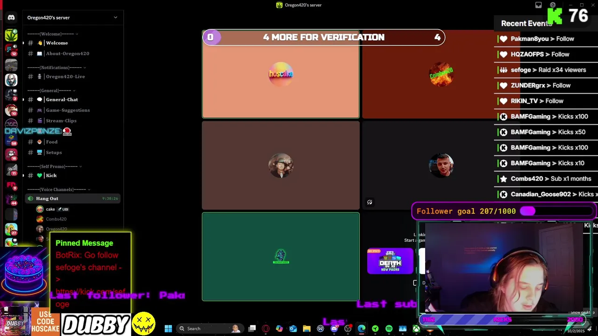Open server icon with 9 badge
The image size is (598, 336).
click(x=11, y=184)
